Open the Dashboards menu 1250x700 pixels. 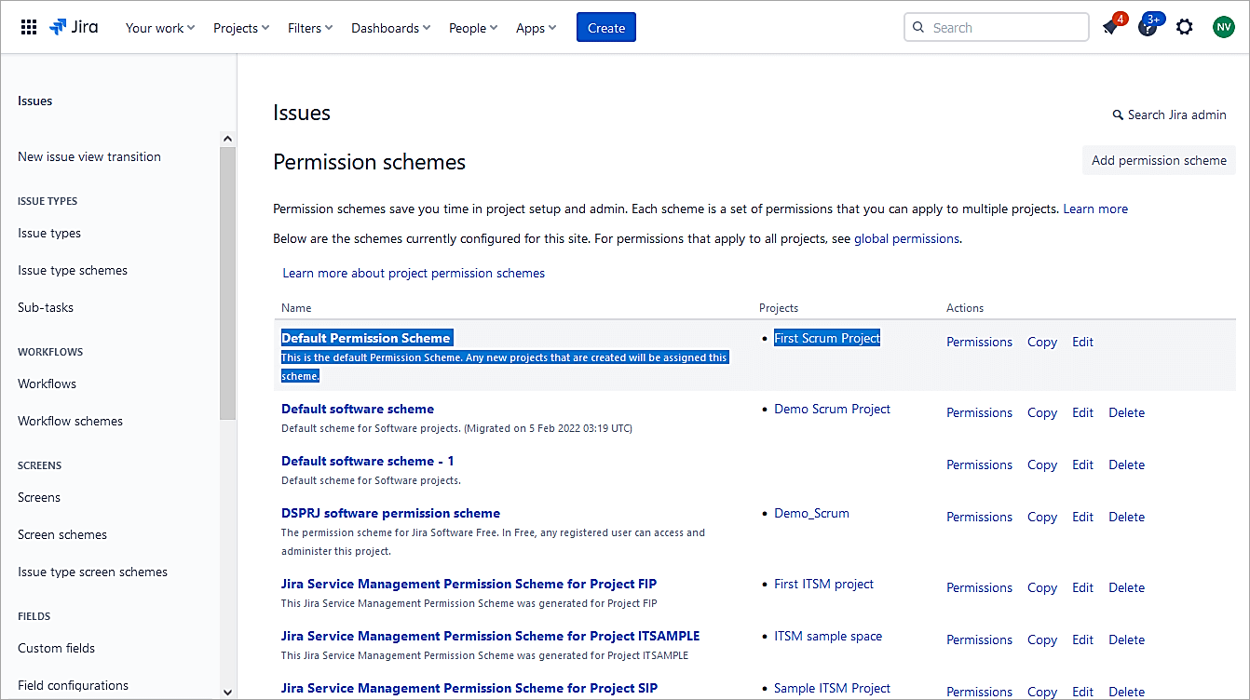(390, 28)
